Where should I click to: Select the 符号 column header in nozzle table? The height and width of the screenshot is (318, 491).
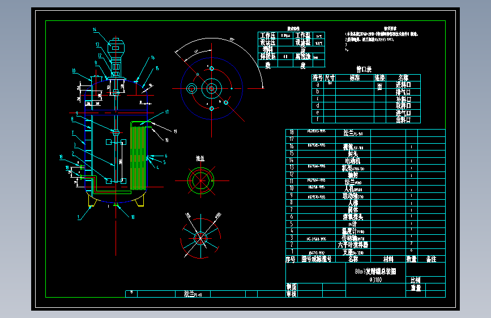coord(318,78)
